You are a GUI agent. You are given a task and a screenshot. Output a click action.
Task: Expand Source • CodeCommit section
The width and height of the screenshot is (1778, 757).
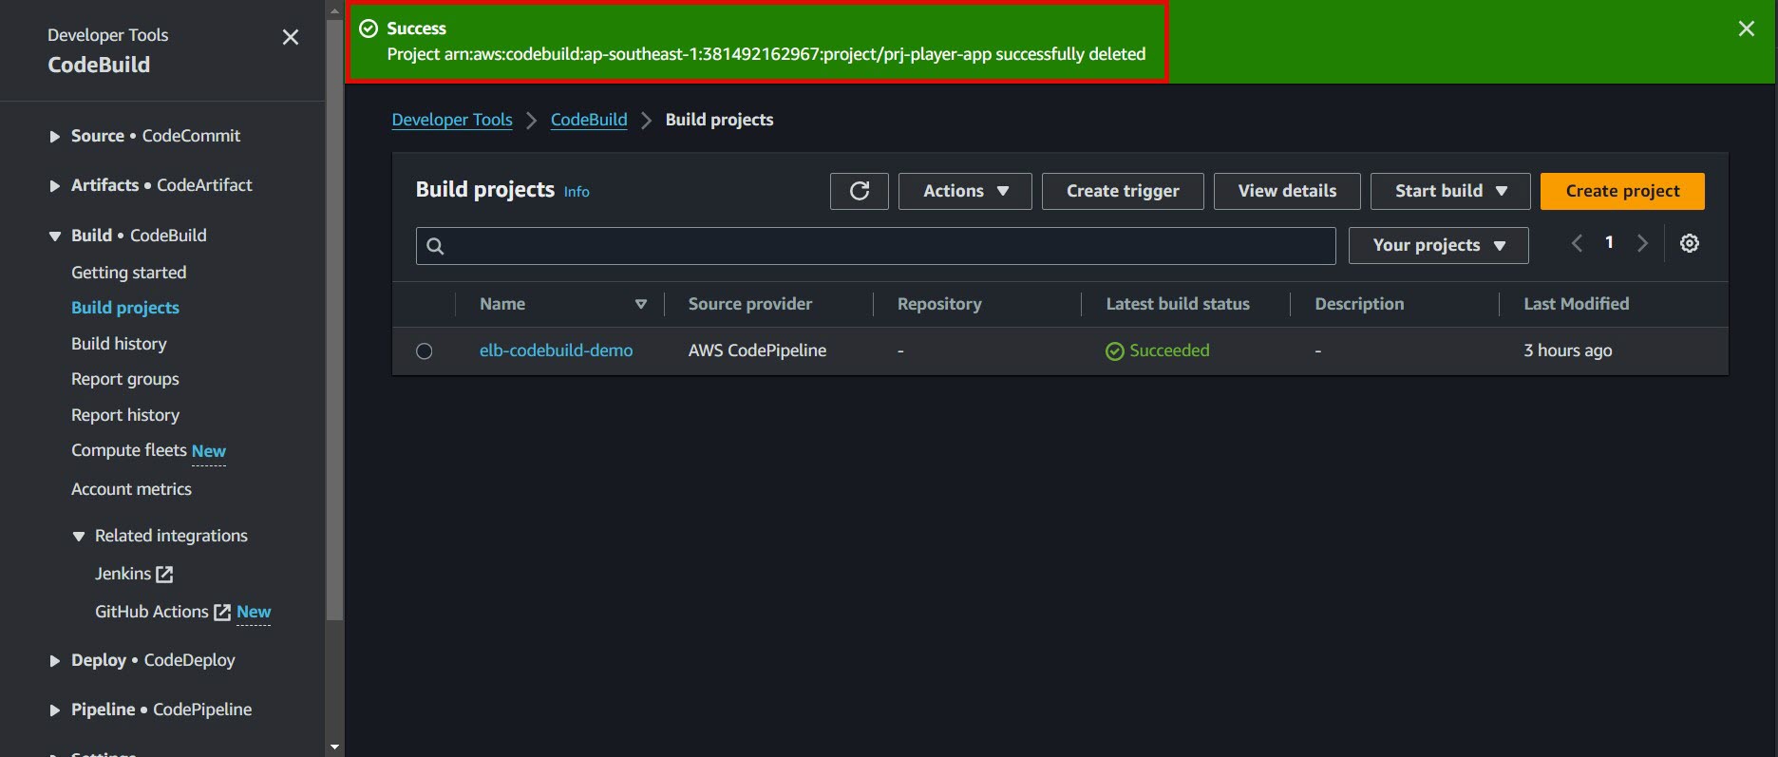pos(55,137)
